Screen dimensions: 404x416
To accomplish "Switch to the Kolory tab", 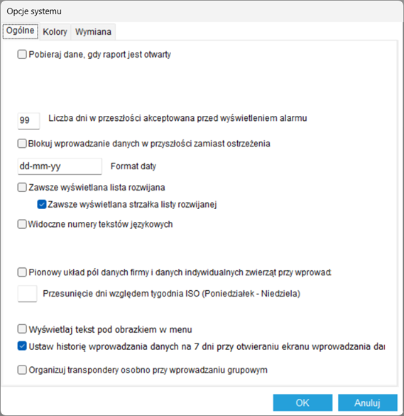I will click(x=55, y=32).
